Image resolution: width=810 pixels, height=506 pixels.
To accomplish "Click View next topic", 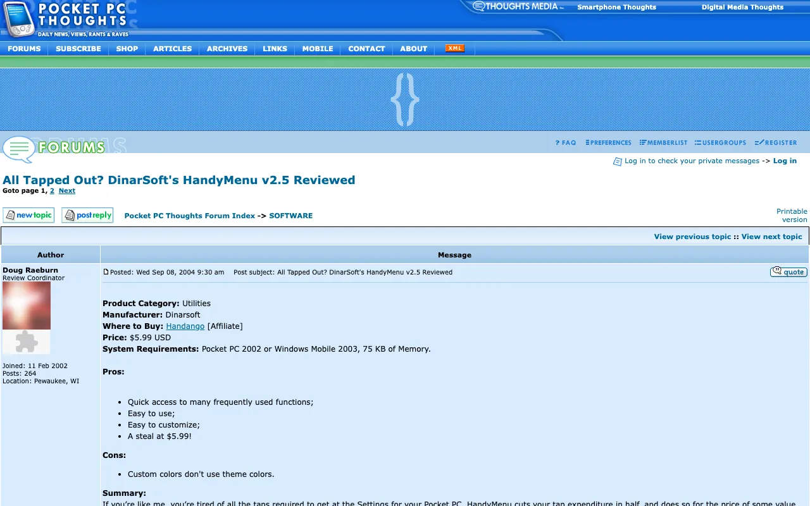I will [x=771, y=237].
